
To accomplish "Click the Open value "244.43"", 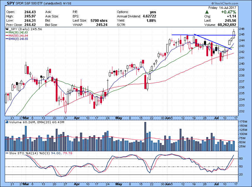I will [30, 12].
